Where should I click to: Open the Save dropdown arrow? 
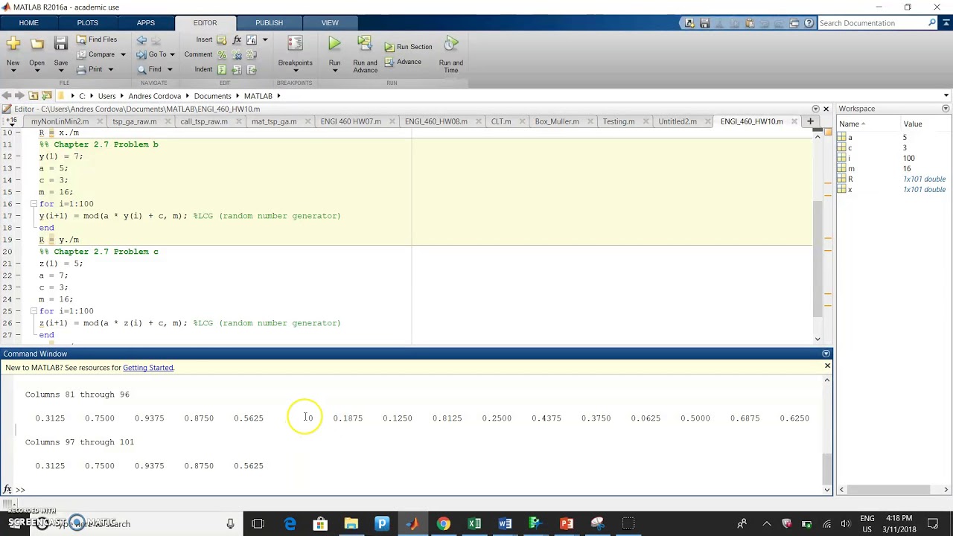click(x=60, y=71)
